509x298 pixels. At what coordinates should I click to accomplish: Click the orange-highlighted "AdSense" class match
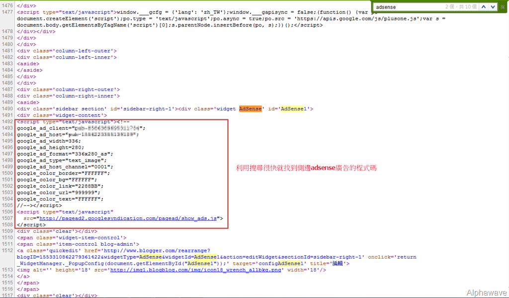251,109
